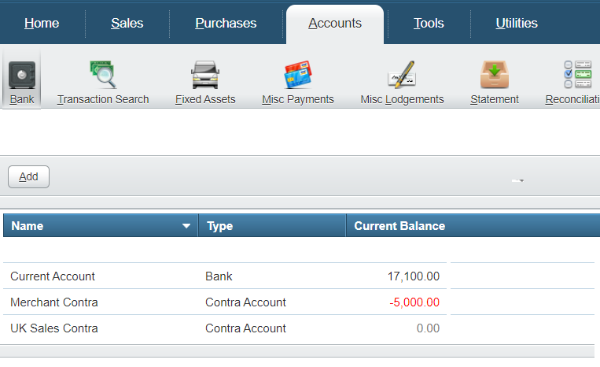Open Transaction Search tool

click(x=103, y=76)
